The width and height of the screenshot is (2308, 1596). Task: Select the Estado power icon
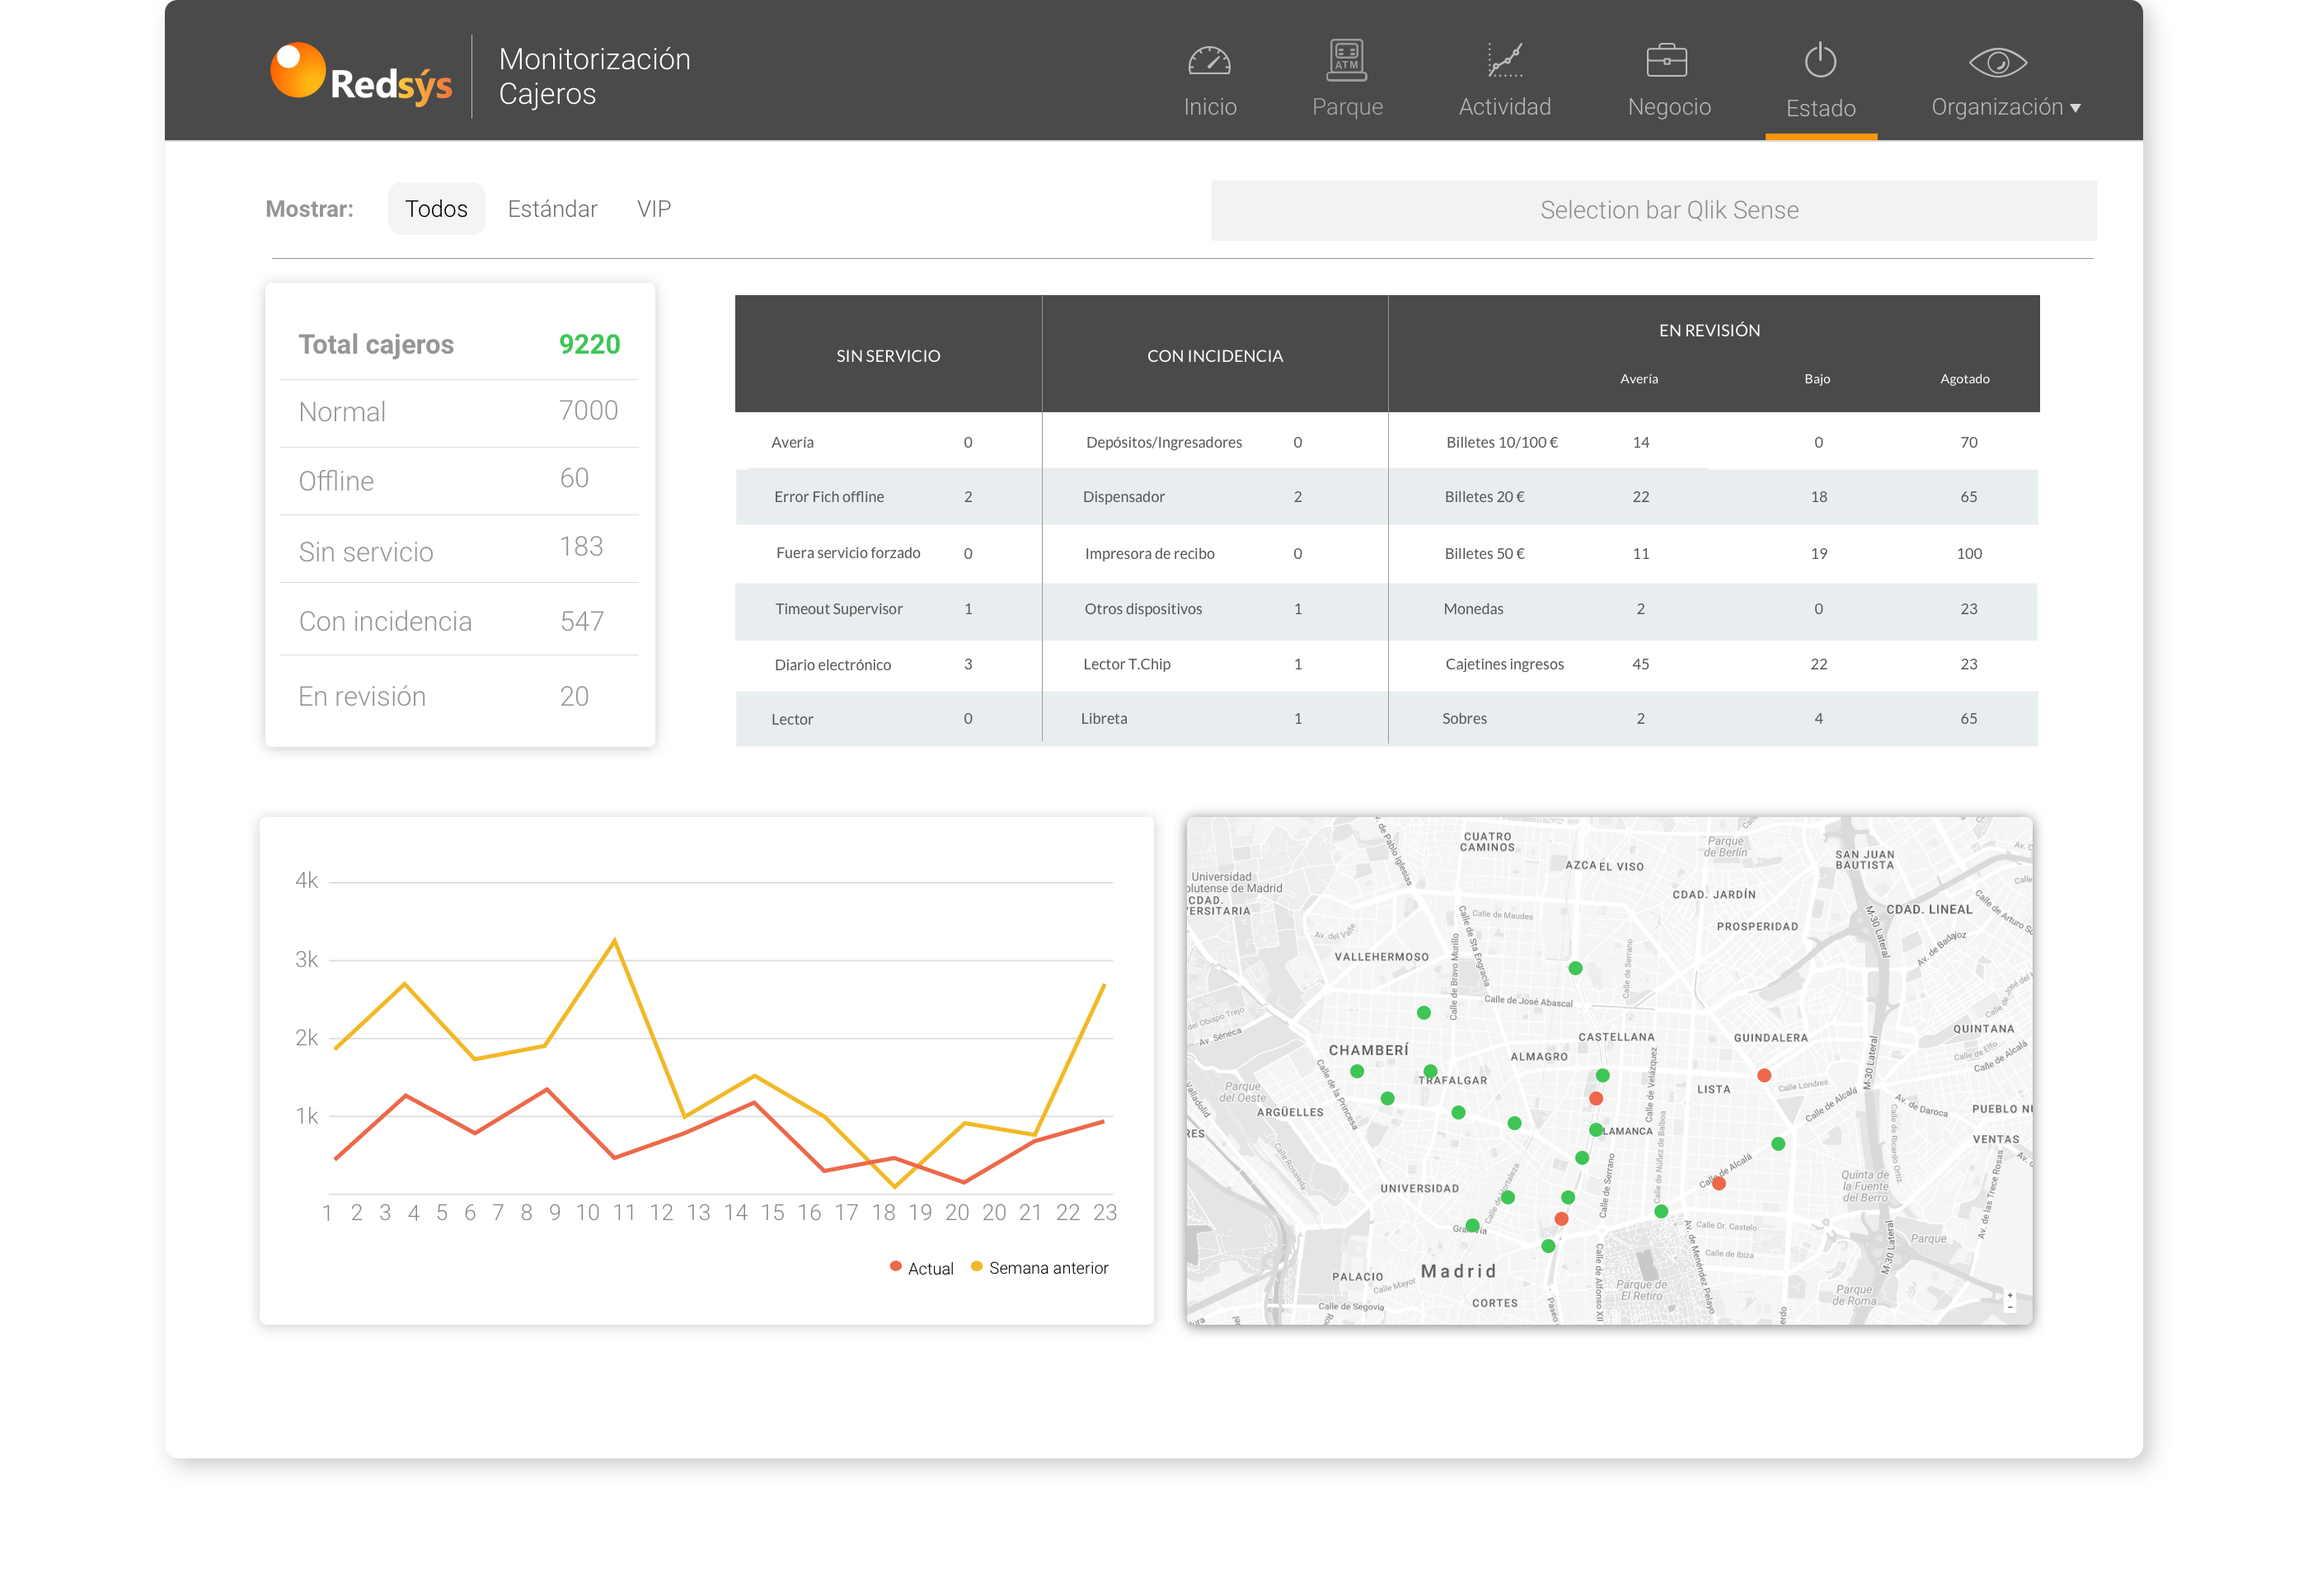pos(1820,60)
